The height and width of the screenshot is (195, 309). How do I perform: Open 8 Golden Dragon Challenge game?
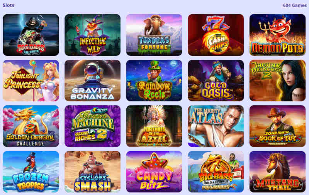click(x=31, y=126)
